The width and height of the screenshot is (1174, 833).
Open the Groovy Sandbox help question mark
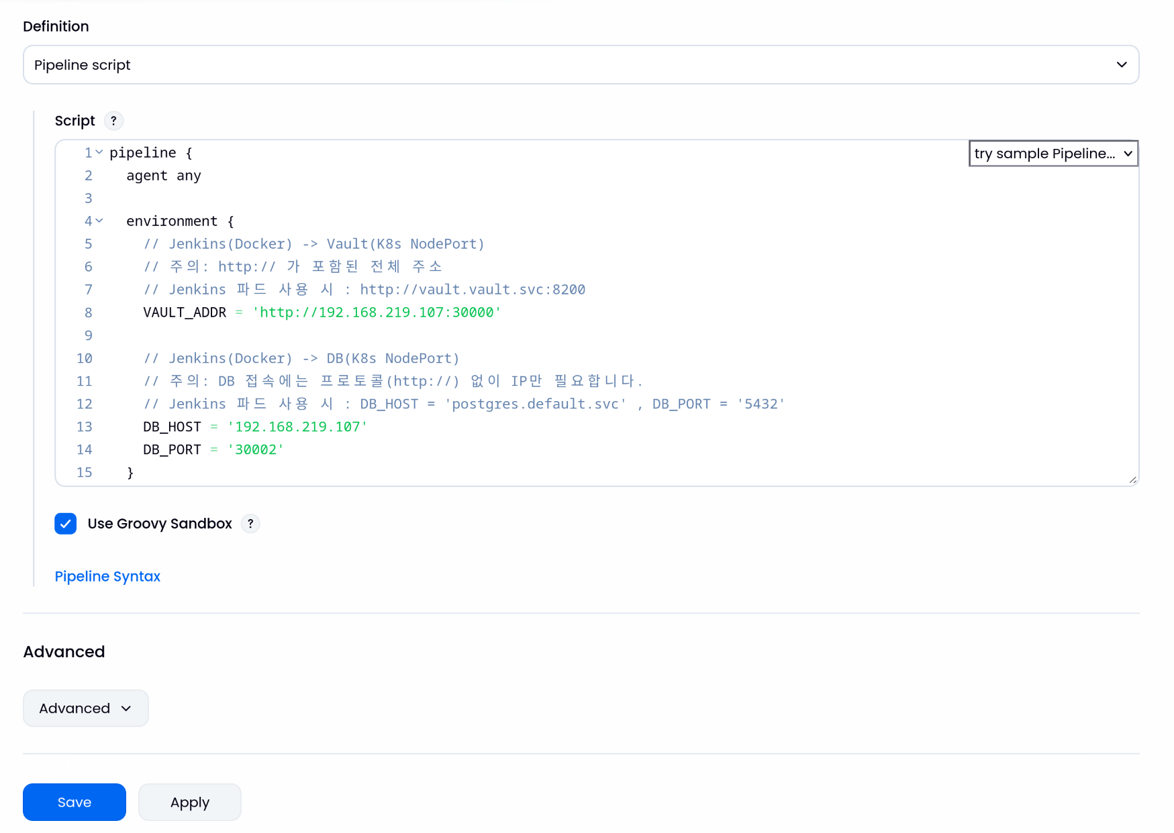(x=250, y=524)
